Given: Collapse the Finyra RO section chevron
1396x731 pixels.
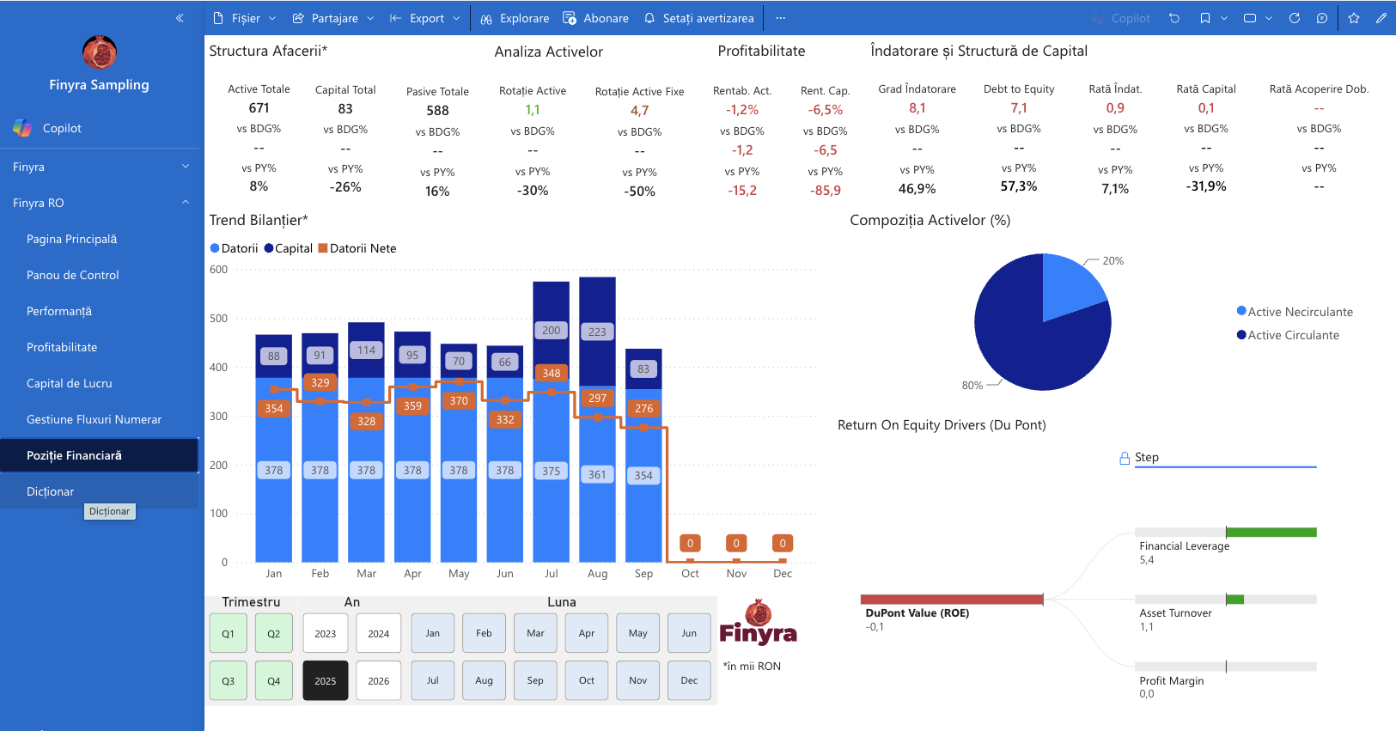Looking at the screenshot, I should [186, 203].
